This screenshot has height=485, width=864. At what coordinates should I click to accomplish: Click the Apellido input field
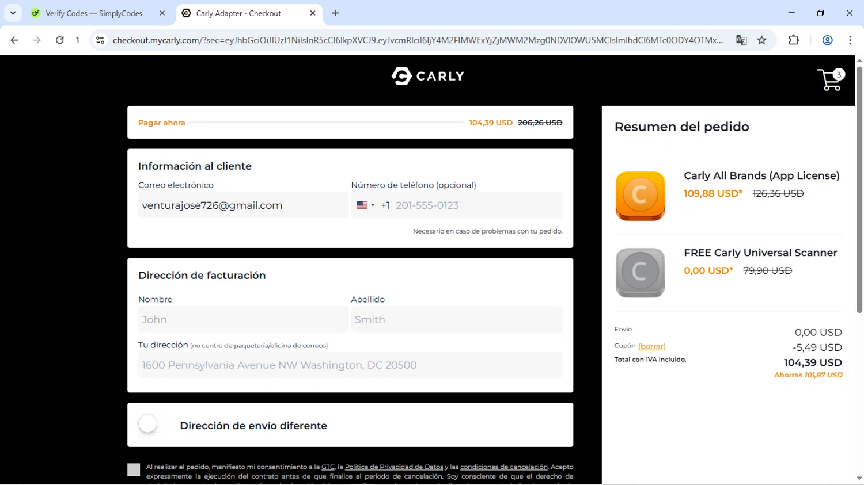(x=456, y=319)
